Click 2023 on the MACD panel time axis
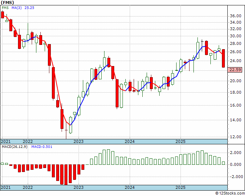The width and height of the screenshot is (245, 196). 79,187
